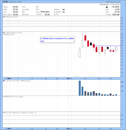The width and height of the screenshot is (126, 130).
Task: Click the RSI(14) 68.88 indicator label
Action: click(11, 17)
